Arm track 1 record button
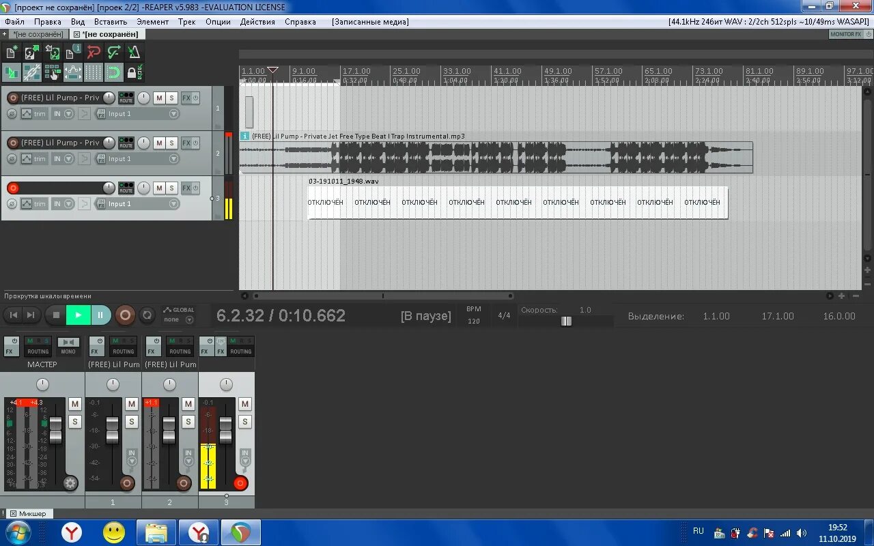This screenshot has height=546, width=874. point(12,98)
